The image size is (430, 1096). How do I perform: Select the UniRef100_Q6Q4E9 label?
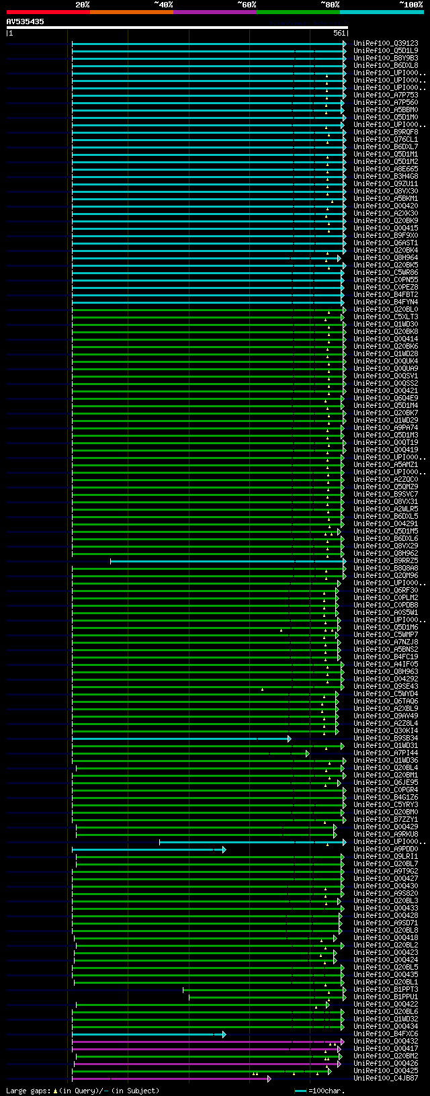click(386, 398)
